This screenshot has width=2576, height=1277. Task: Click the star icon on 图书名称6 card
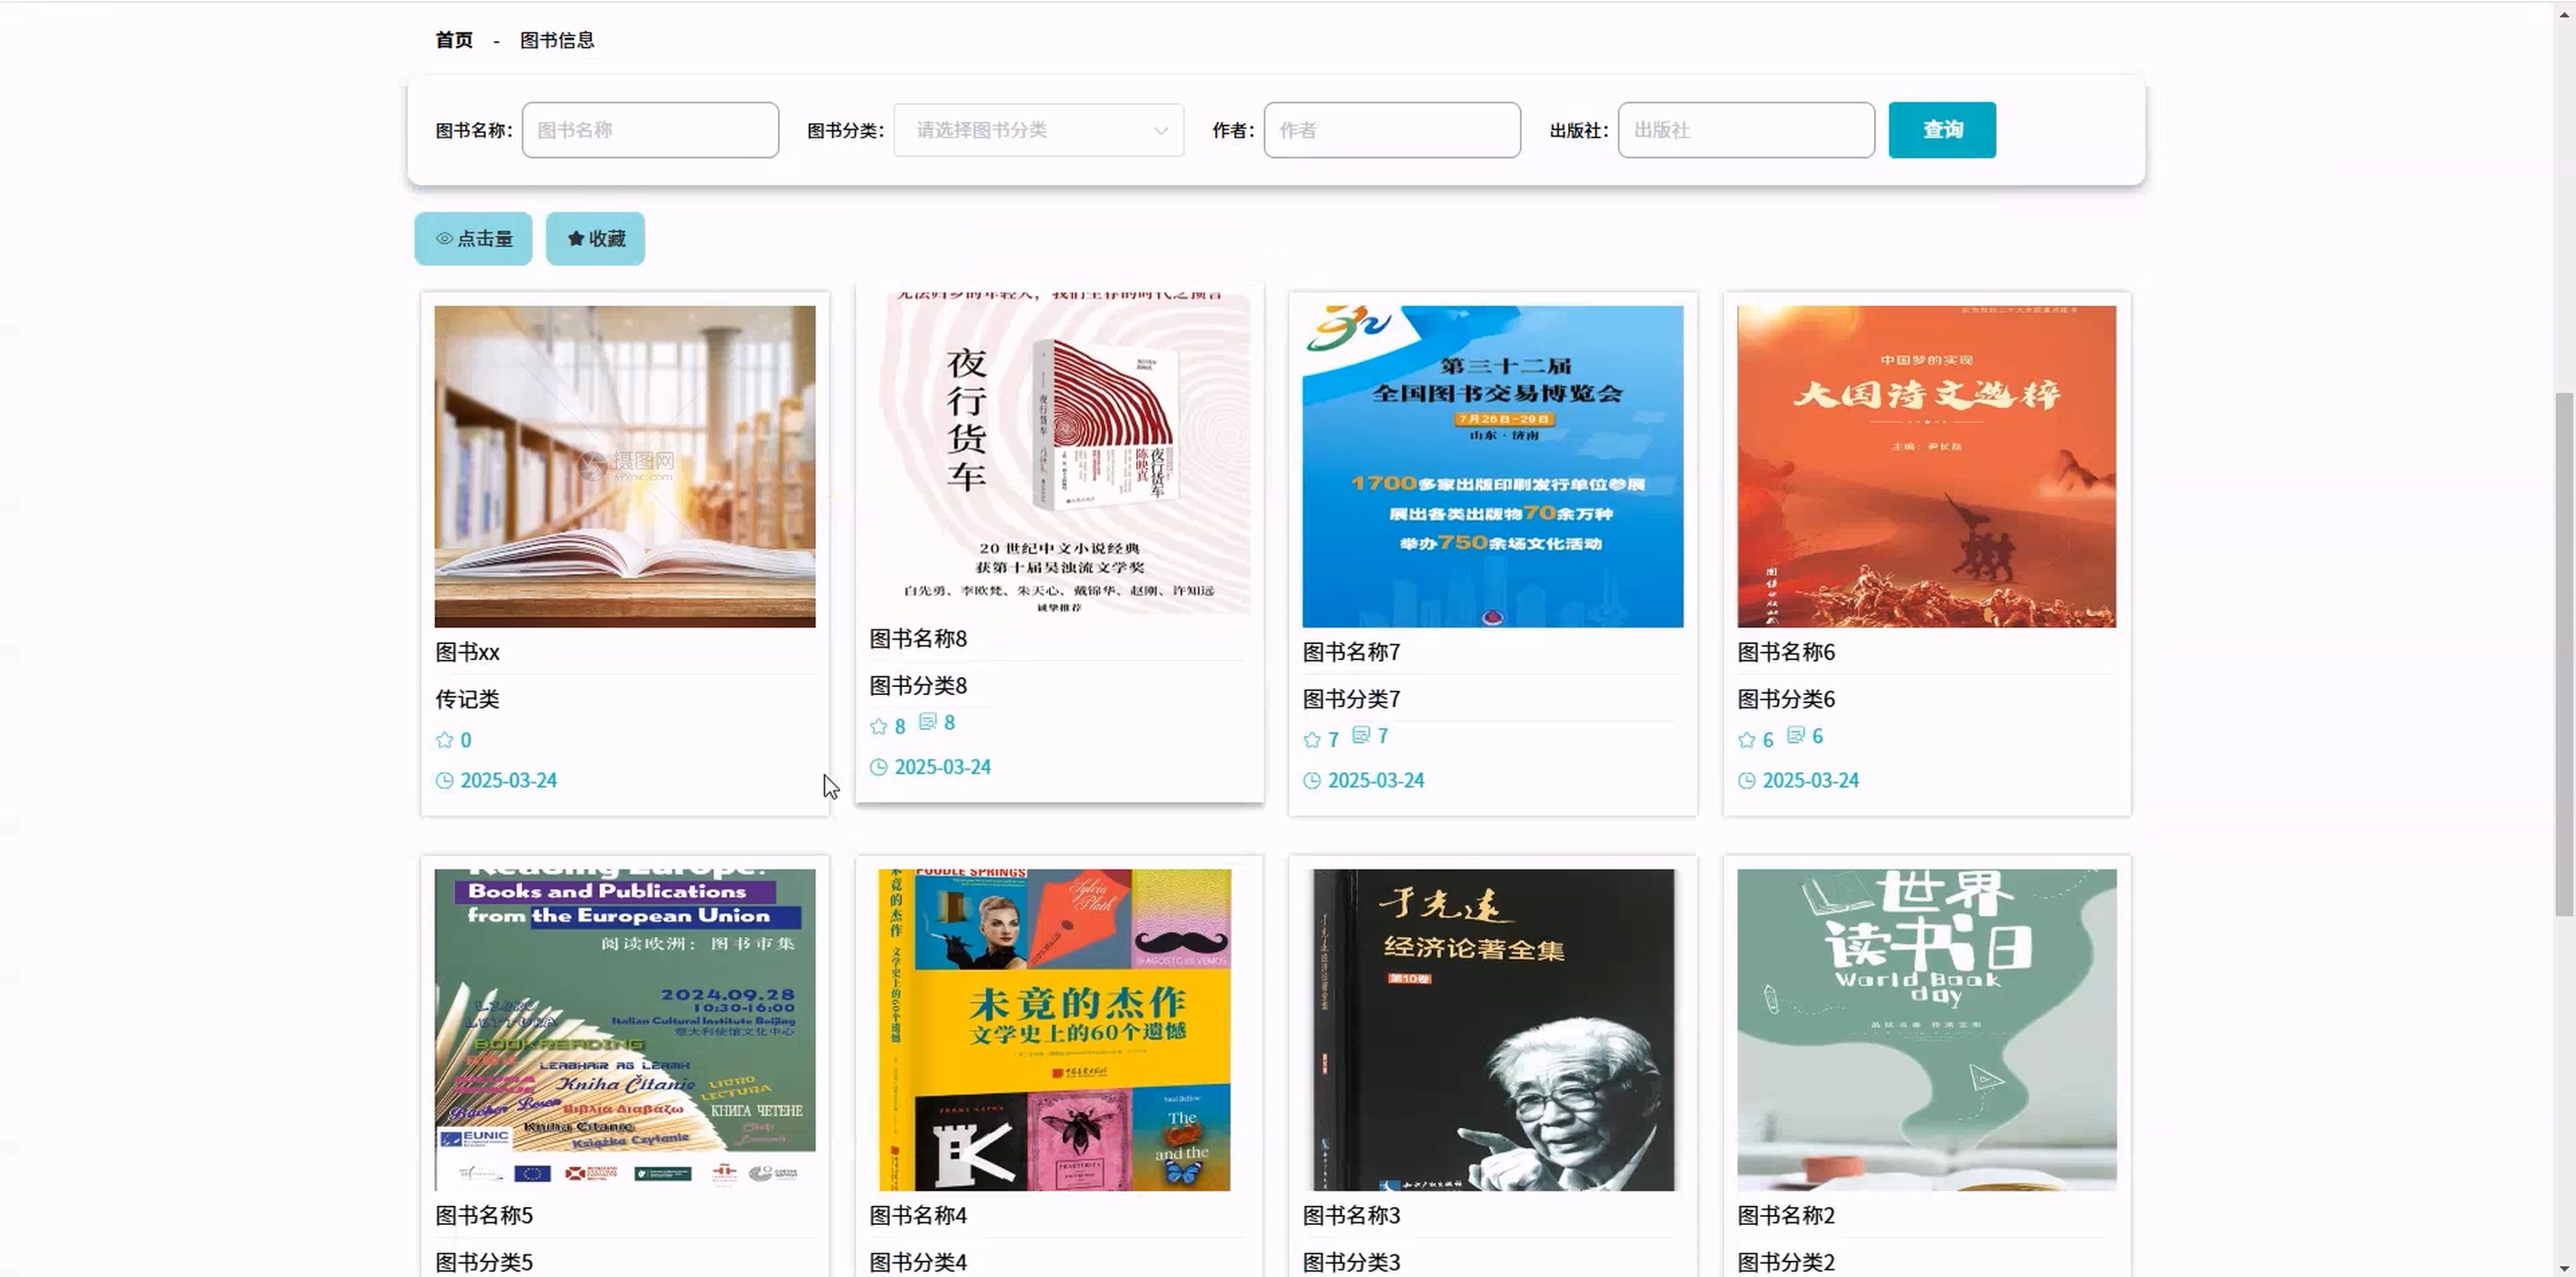coord(1746,740)
